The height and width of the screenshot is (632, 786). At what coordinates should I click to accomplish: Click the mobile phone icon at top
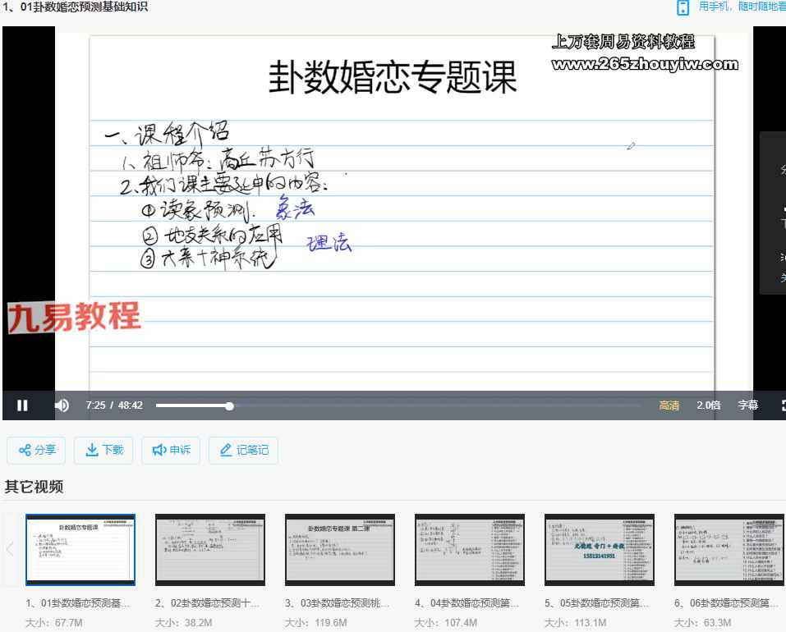tap(683, 8)
